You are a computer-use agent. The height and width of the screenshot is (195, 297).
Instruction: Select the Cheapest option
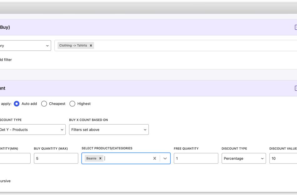pos(44,104)
